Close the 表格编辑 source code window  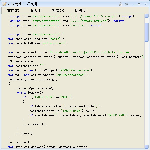(x=145, y=4)
